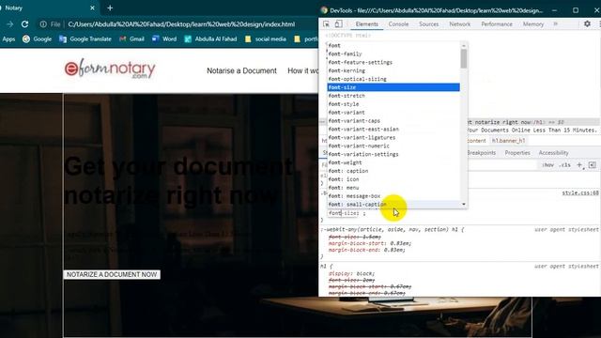Open the Properties pane tab

(517, 152)
